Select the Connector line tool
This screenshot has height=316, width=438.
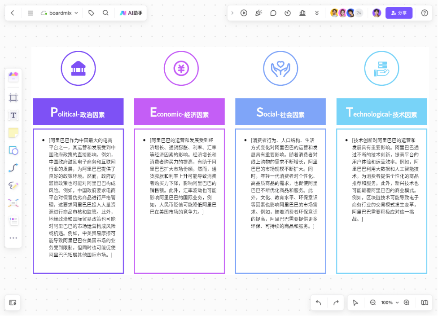point(13,168)
